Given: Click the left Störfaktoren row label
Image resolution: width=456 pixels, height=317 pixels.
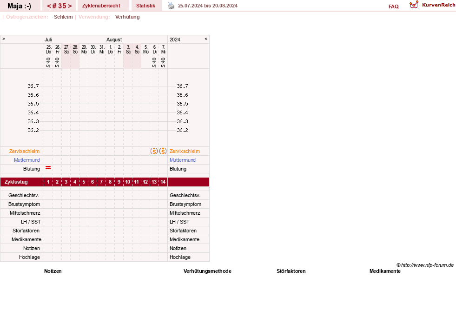Looking at the screenshot, I should pos(26,231).
